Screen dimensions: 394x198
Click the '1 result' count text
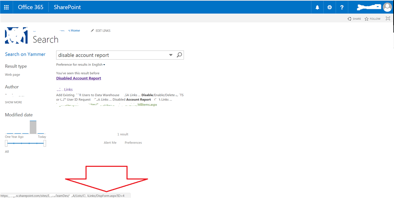pyautogui.click(x=123, y=134)
